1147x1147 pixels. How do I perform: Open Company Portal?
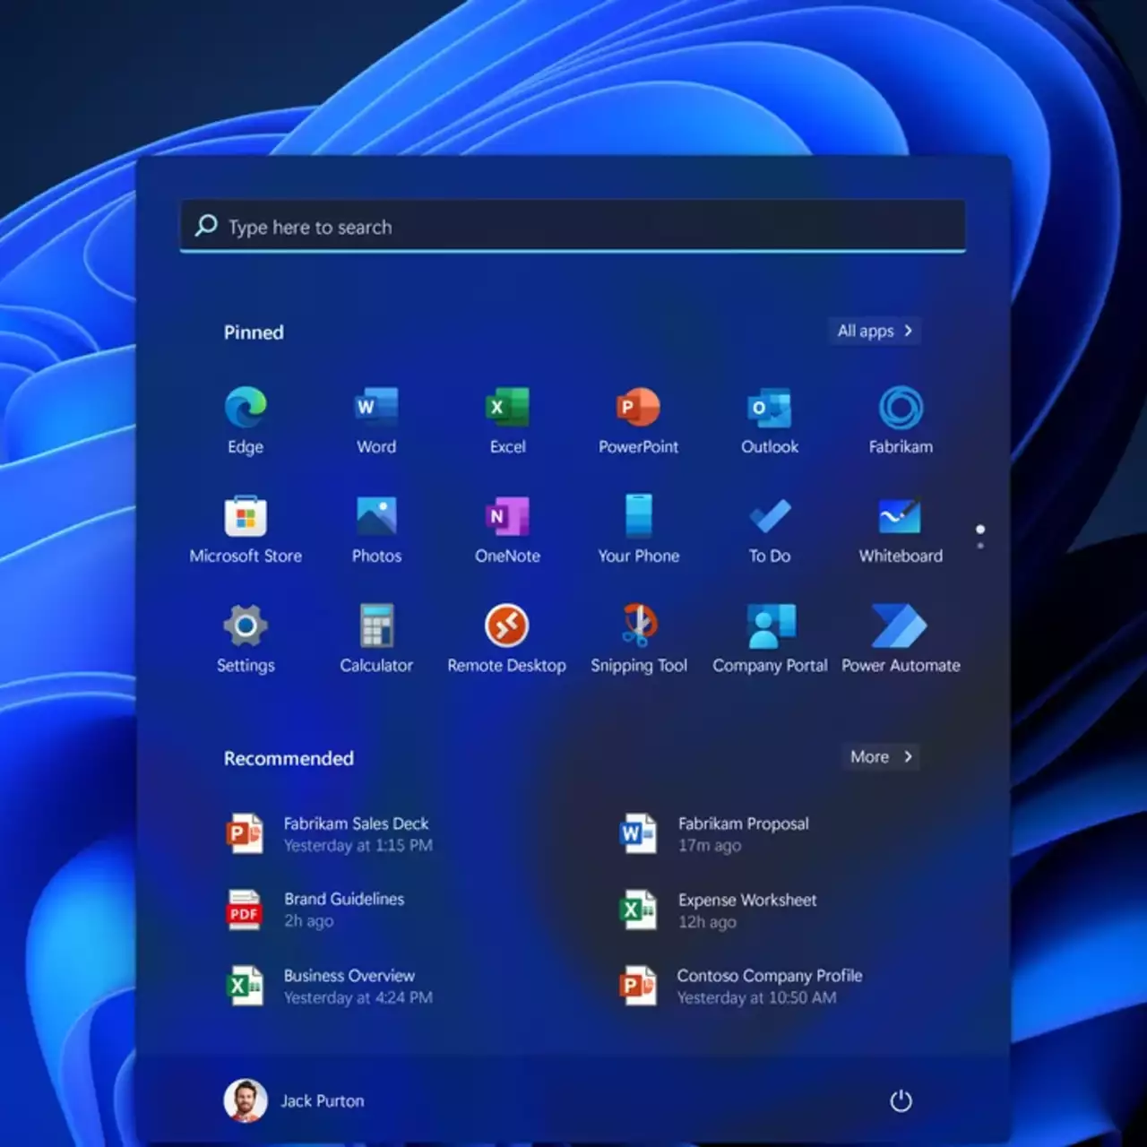tap(770, 639)
